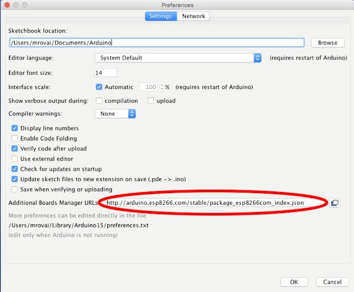Click the interface scale 100 value field
This screenshot has width=354, height=292.
(149, 87)
